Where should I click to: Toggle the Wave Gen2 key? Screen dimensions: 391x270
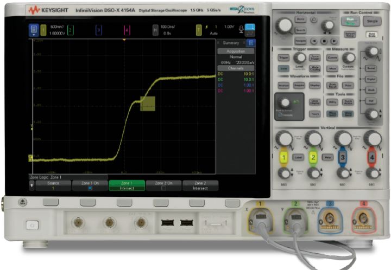click(348, 114)
